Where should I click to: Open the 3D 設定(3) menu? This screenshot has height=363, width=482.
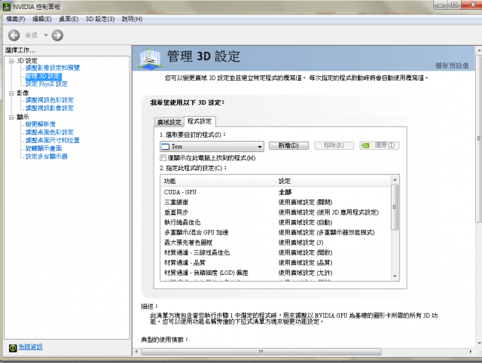100,19
